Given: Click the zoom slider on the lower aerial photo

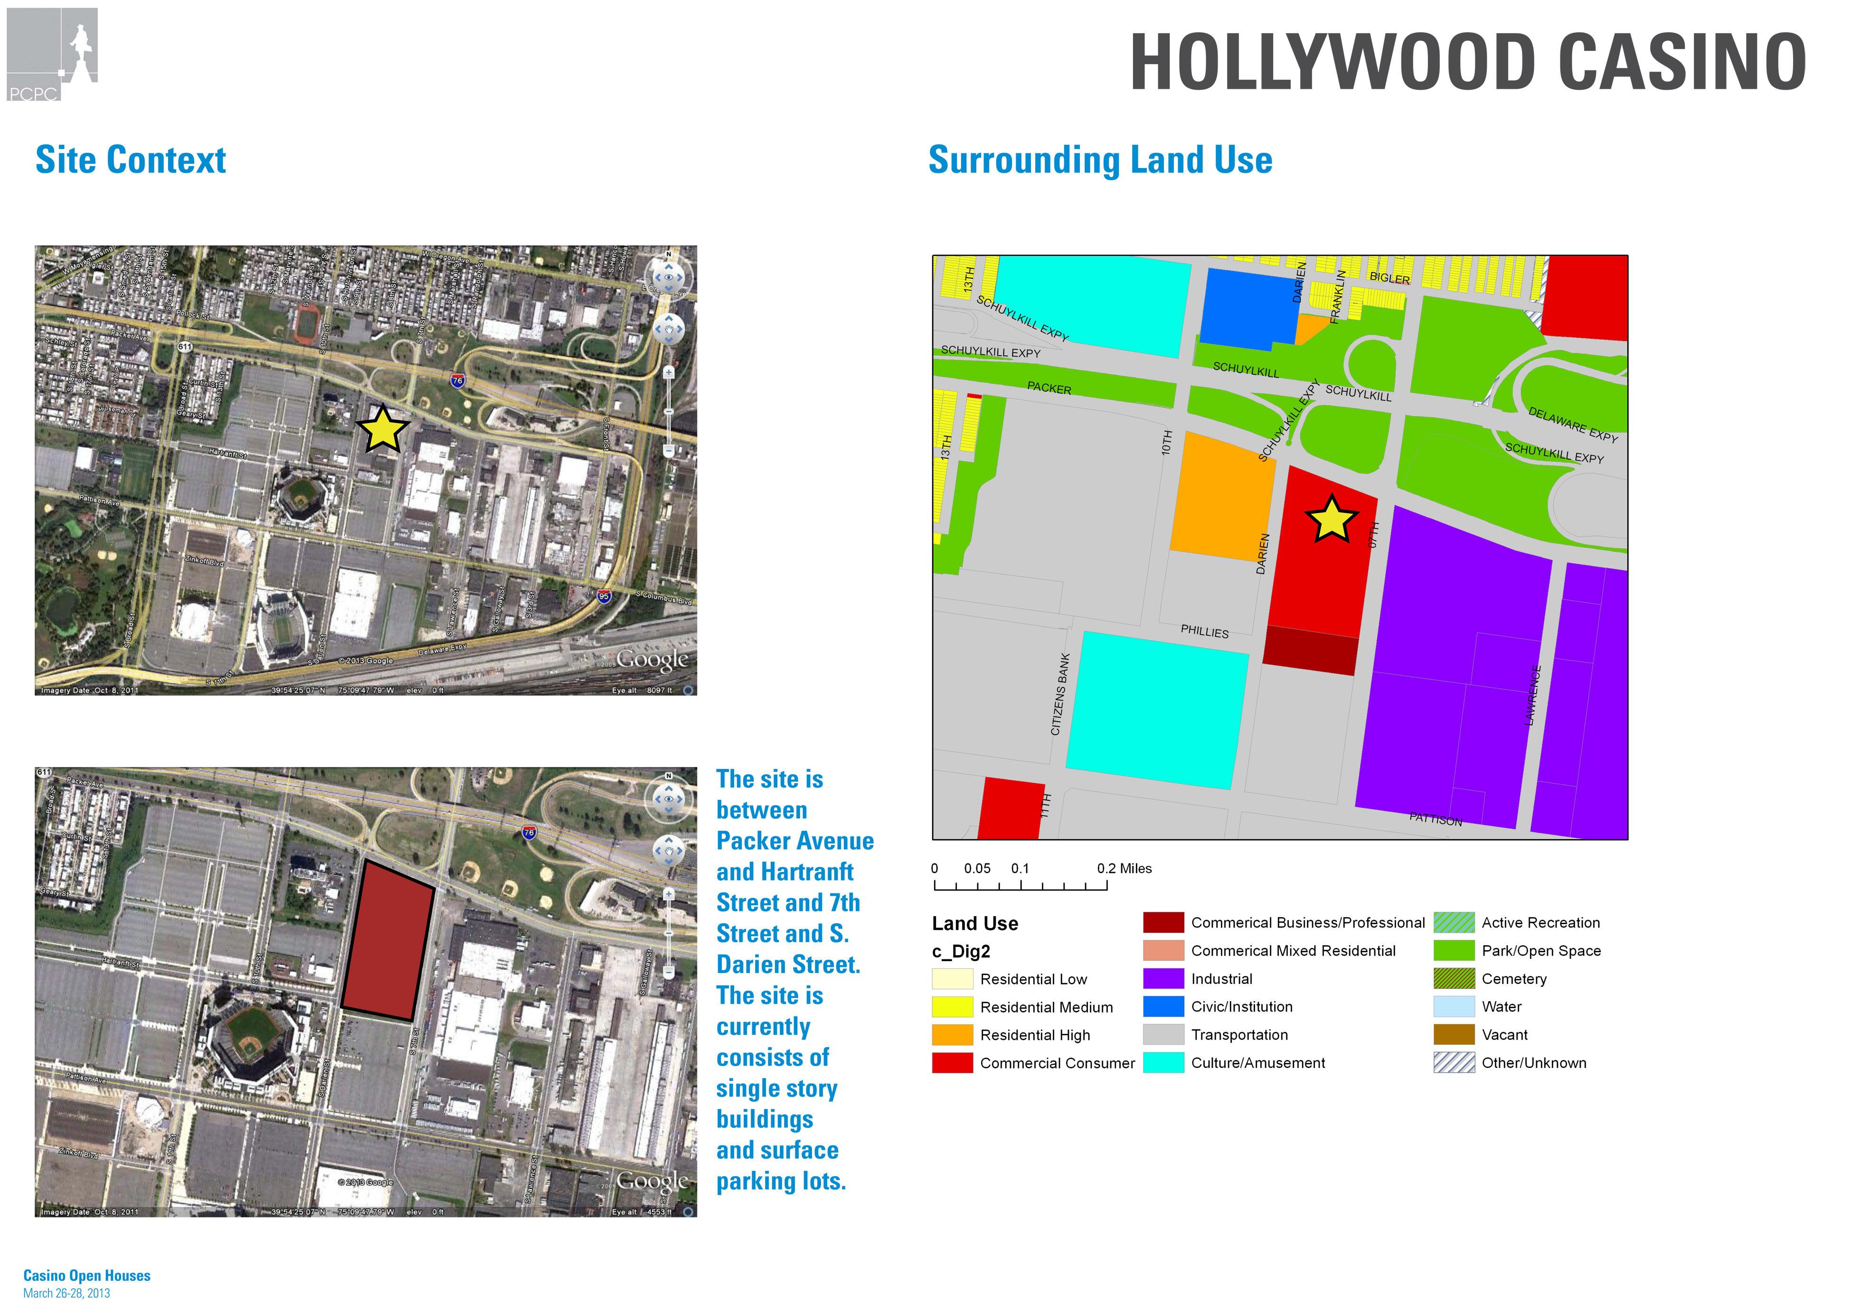Looking at the screenshot, I should (x=669, y=934).
